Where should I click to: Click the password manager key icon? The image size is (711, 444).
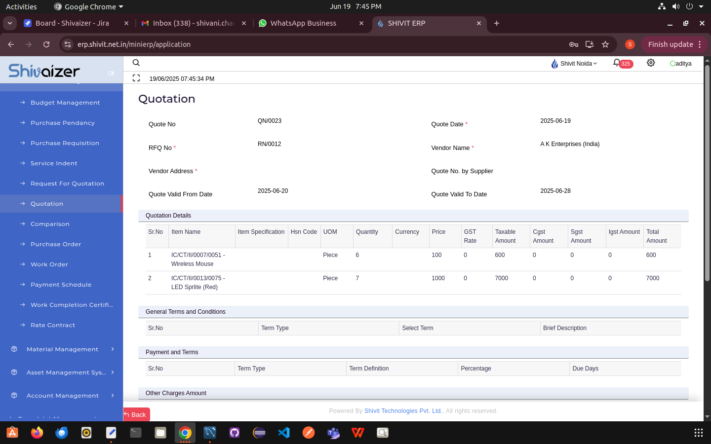click(x=573, y=44)
